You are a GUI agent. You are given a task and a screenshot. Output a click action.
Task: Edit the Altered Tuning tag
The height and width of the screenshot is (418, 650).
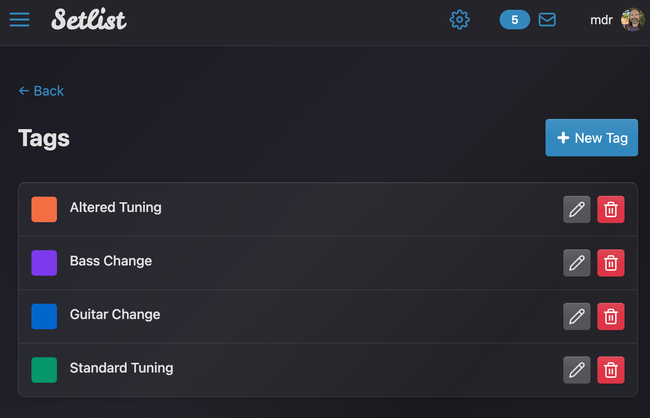pos(577,209)
